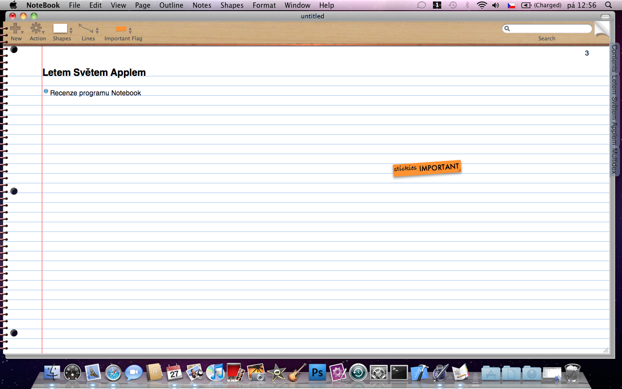This screenshot has width=622, height=389.
Task: Turn the page using the curled corner
Action: point(602,30)
